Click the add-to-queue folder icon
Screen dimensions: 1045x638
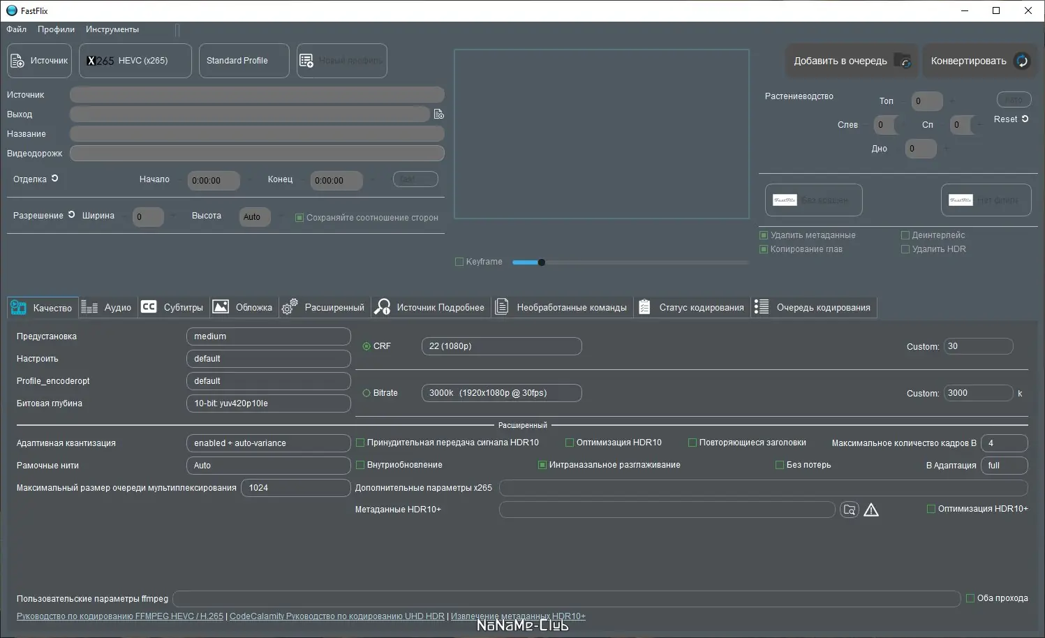click(x=903, y=61)
